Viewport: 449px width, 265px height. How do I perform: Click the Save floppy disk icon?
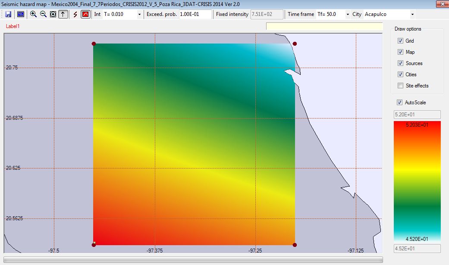(9, 14)
